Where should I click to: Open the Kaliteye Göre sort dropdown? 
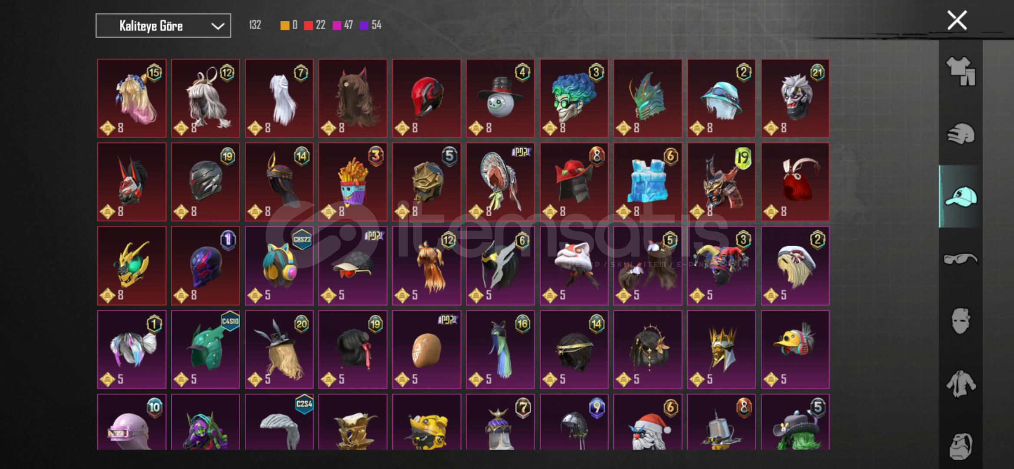(163, 26)
